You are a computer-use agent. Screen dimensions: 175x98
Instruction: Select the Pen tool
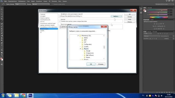click(x=2, y=43)
